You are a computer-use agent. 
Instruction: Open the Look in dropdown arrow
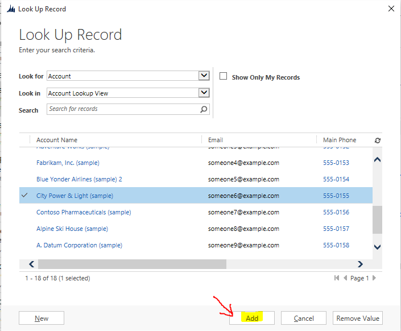coord(204,92)
